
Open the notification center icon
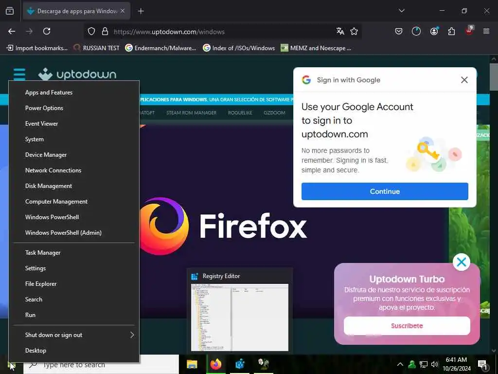pos(482,365)
